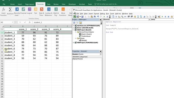Click the formula bar fx Insert Function button
This screenshot has height=98, width=174.
coord(30,22)
